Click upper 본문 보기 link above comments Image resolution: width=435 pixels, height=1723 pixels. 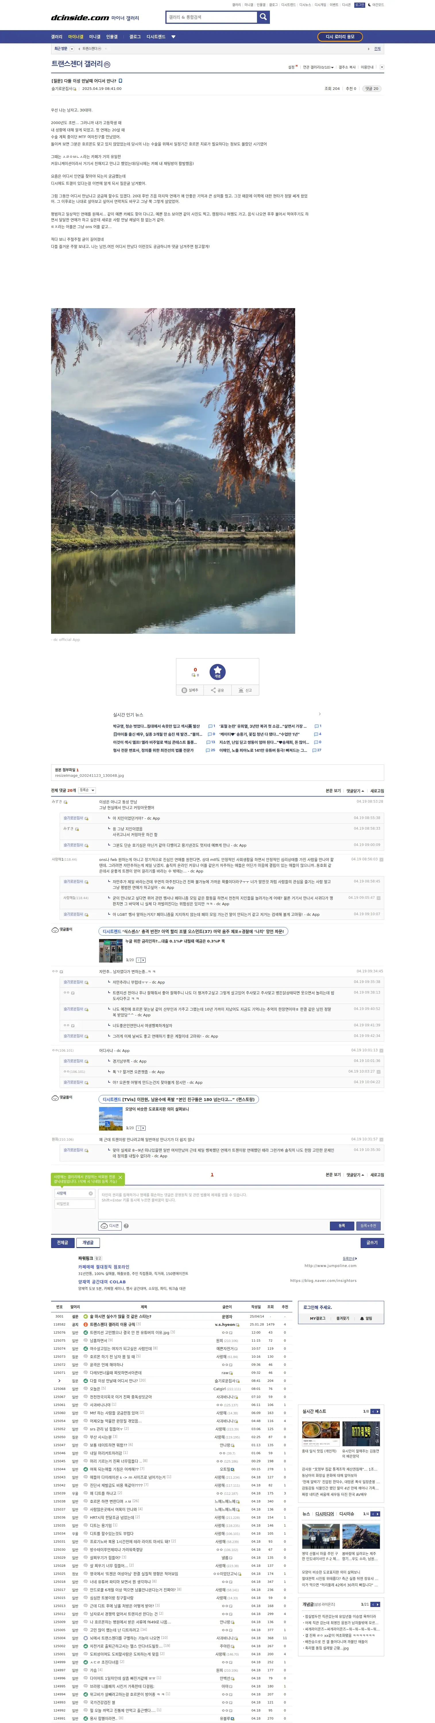[x=333, y=791]
